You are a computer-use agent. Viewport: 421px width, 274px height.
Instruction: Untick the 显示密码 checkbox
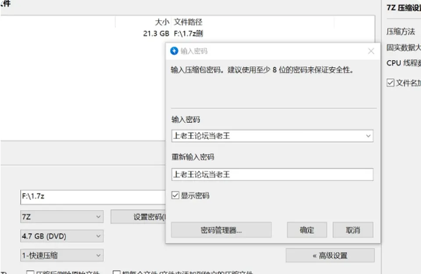[x=175, y=196]
